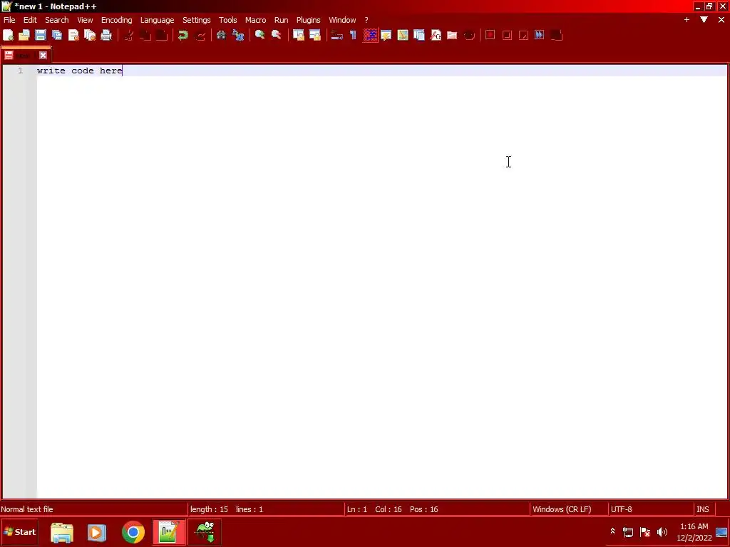Open the Edit menu
Image resolution: width=730 pixels, height=547 pixels.
point(30,20)
